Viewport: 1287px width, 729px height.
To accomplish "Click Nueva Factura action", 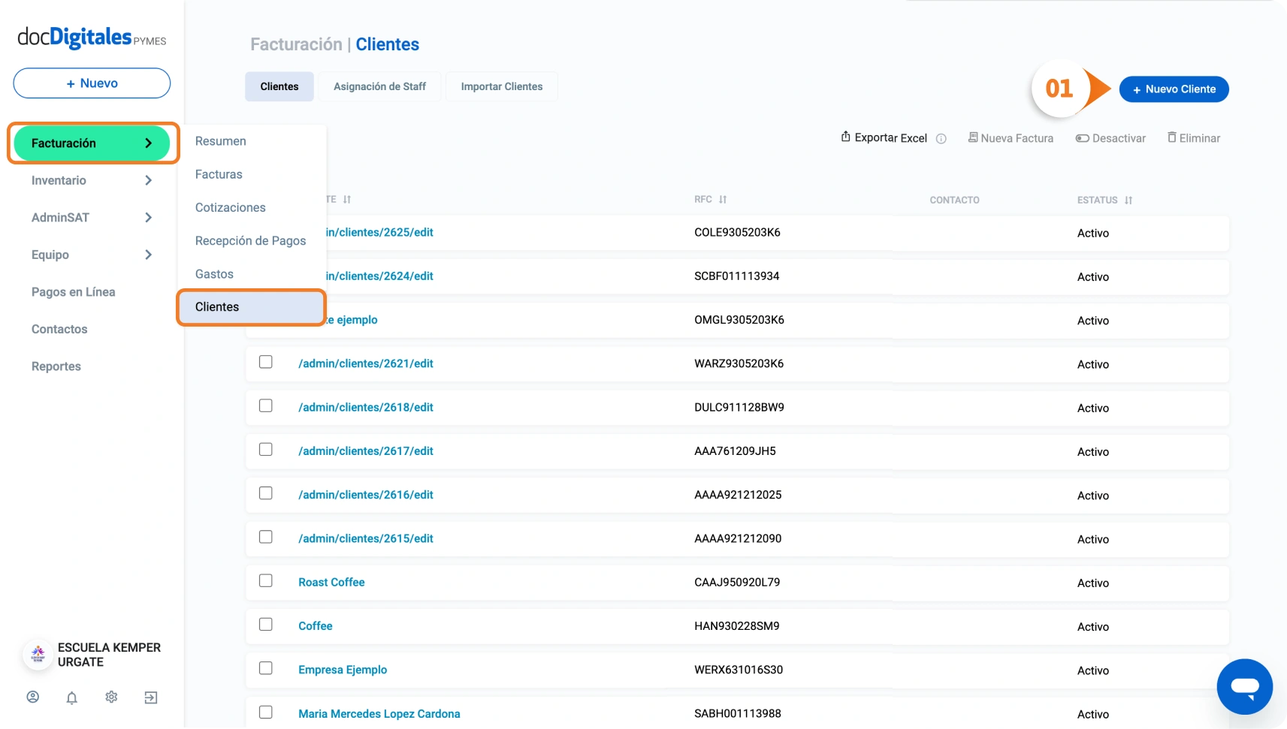I will [1011, 138].
